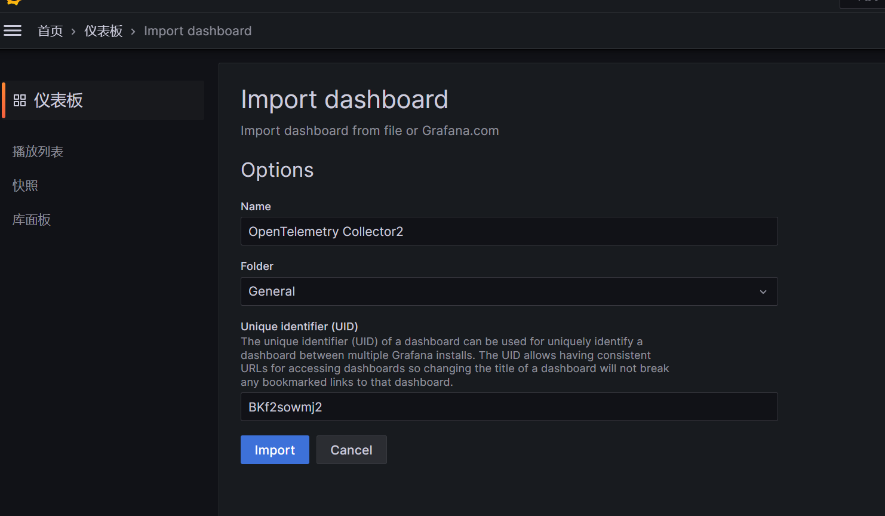Click the Import dashboard breadcrumb item

pyautogui.click(x=198, y=31)
